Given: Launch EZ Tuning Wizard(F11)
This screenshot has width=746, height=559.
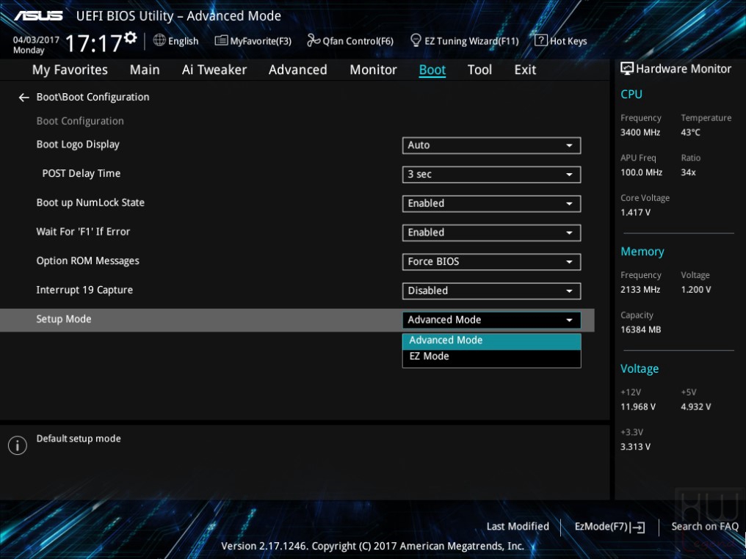Looking at the screenshot, I should tap(464, 41).
